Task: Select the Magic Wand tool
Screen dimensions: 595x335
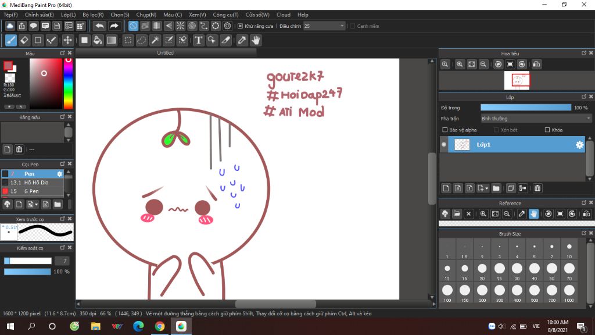Action: [155, 40]
